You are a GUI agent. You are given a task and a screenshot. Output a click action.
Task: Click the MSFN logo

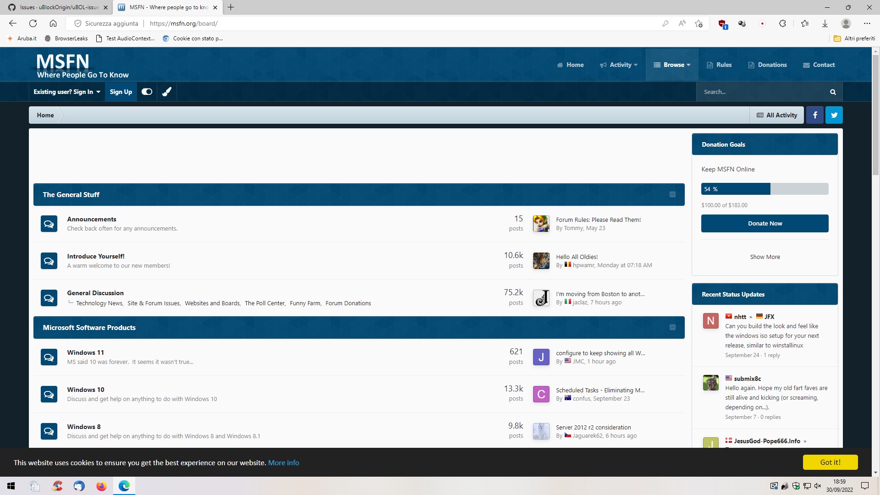tap(82, 66)
